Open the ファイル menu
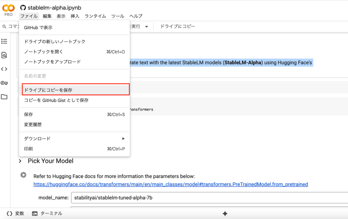The height and width of the screenshot is (219, 348). tap(29, 16)
